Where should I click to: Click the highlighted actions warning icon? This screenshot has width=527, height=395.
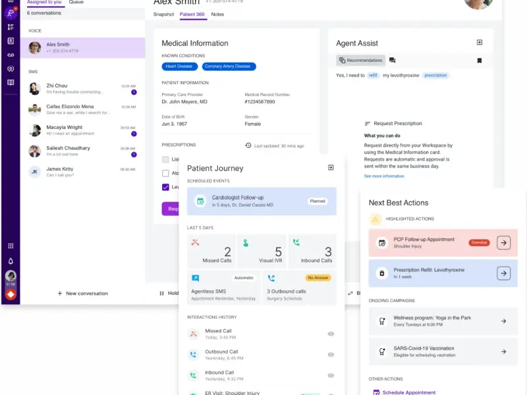click(x=375, y=219)
